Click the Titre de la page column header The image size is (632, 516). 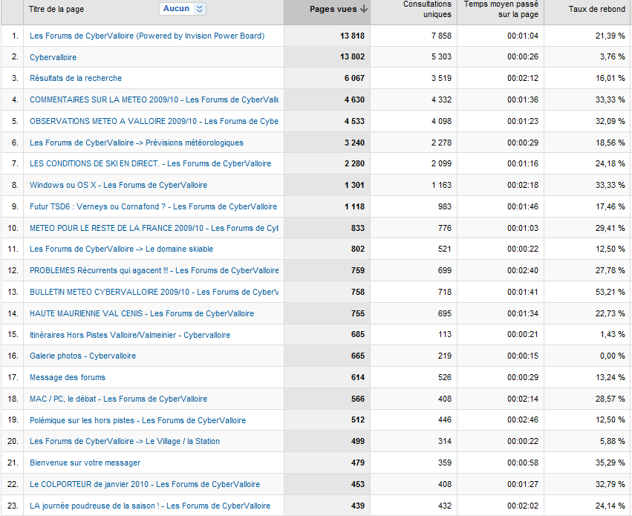[x=56, y=10]
